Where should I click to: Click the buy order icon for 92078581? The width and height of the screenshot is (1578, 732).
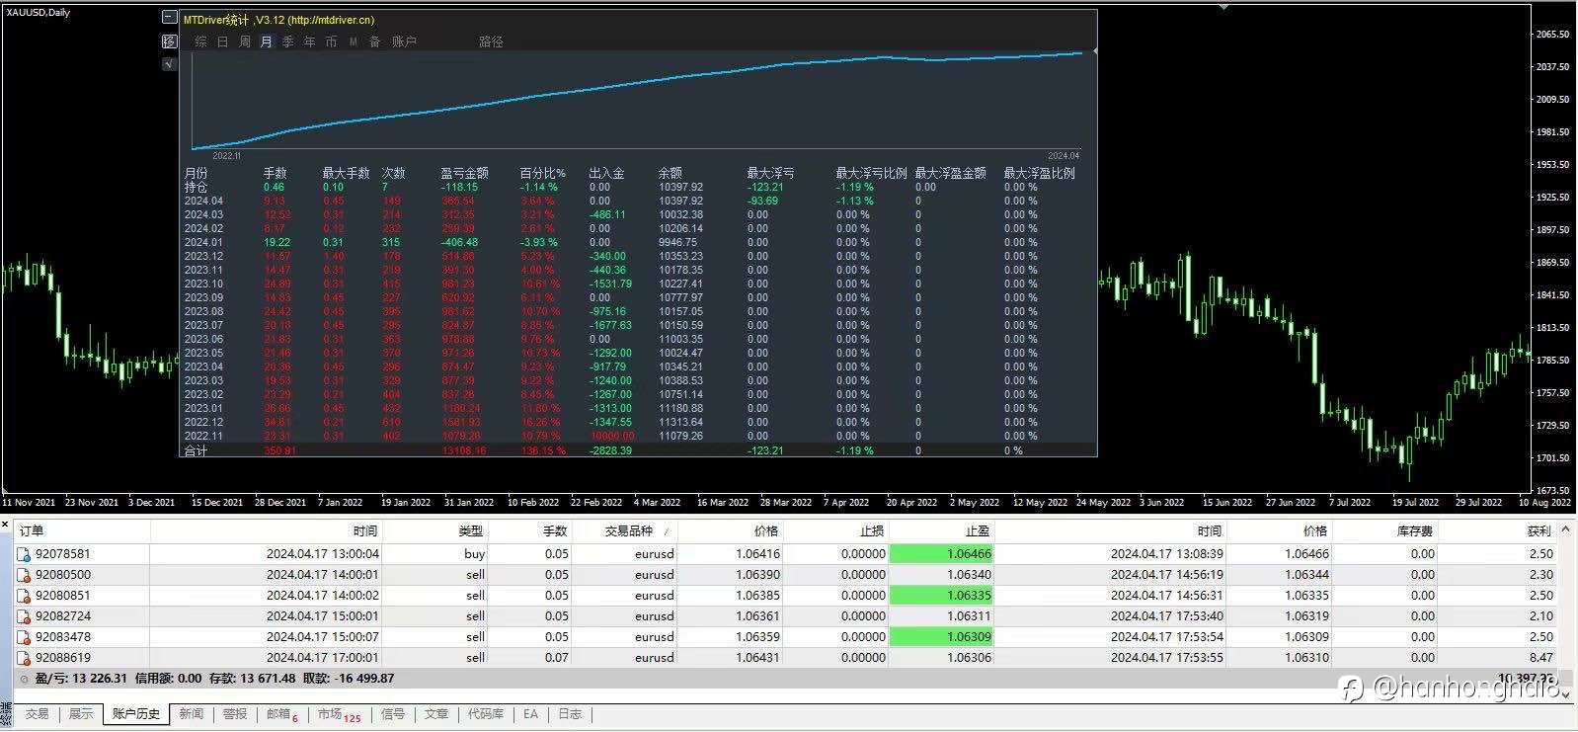click(24, 554)
